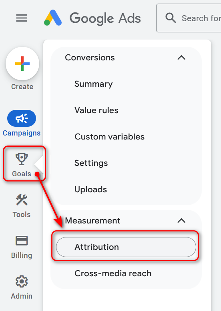The image size is (221, 311).
Task: Open Settings under Conversions
Action: [91, 163]
